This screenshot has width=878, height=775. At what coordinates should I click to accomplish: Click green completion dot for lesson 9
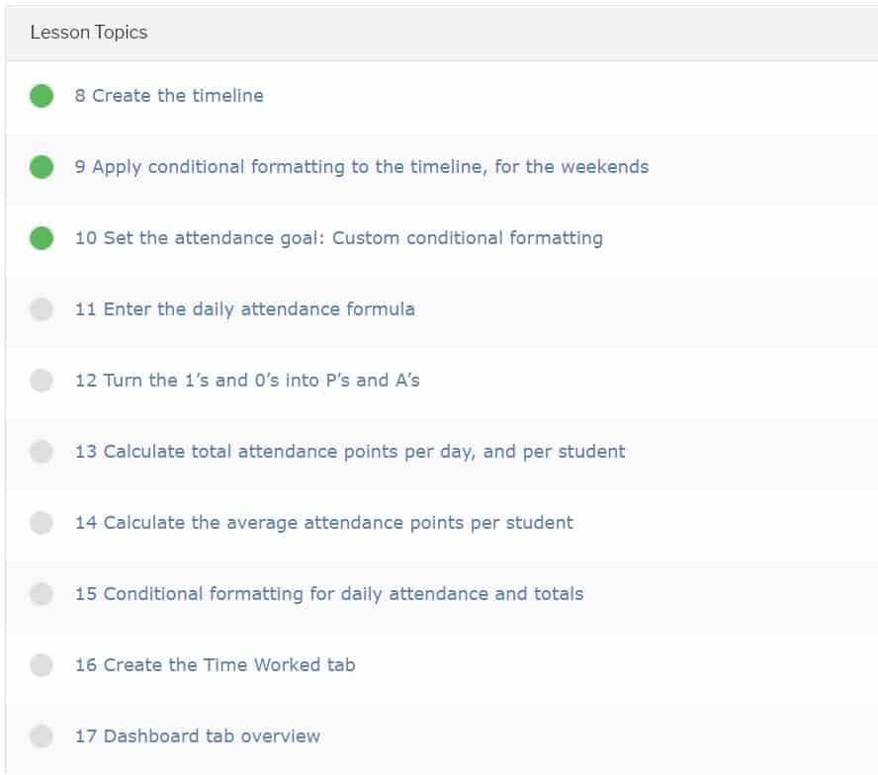click(x=42, y=167)
